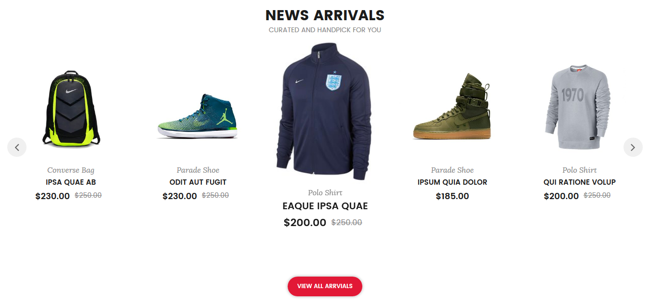Open IPSA QUAE AB product title
649x304 pixels.
(x=71, y=182)
